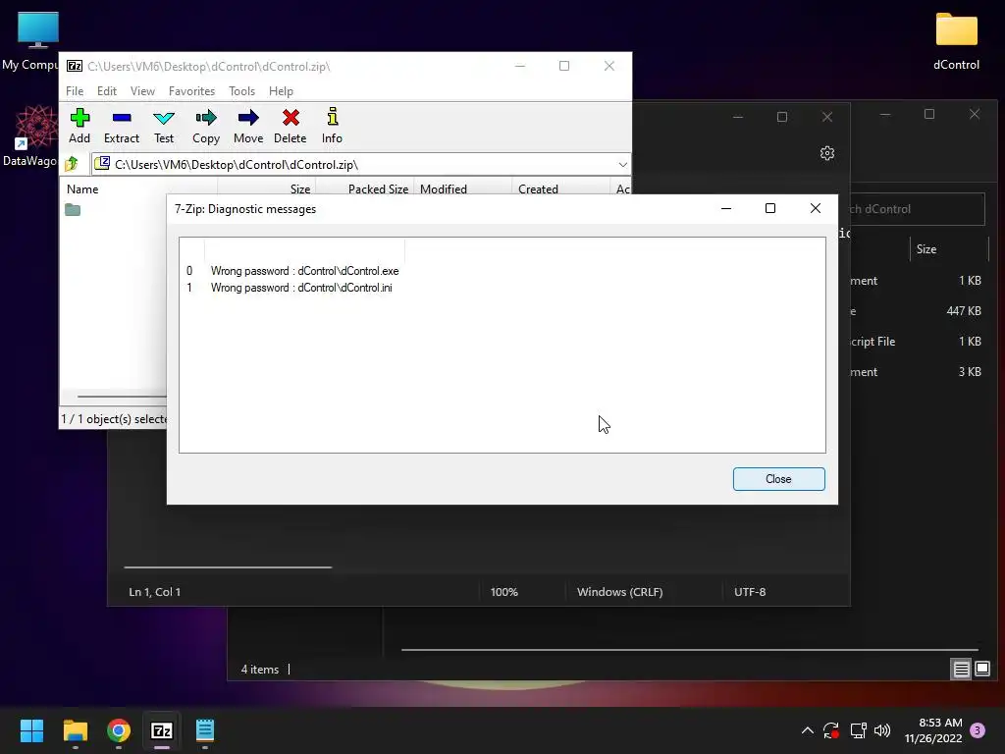Click the 7-Zip archive path field
Image resolution: width=1005 pixels, height=754 pixels.
click(x=361, y=165)
